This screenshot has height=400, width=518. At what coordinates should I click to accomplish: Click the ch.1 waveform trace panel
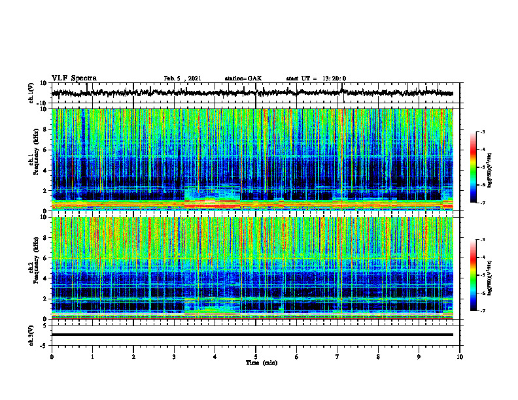256,93
